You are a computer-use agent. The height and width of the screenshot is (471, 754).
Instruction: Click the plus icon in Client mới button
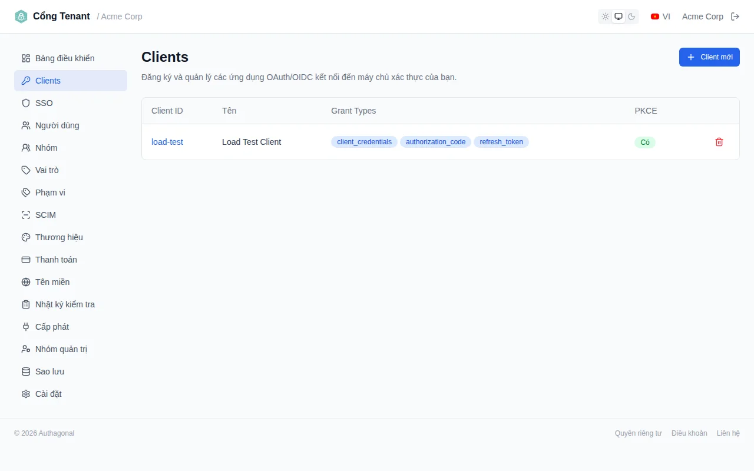tap(692, 57)
